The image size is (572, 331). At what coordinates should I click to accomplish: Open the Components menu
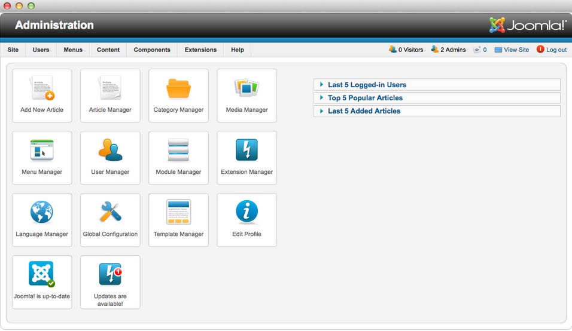[x=152, y=50]
